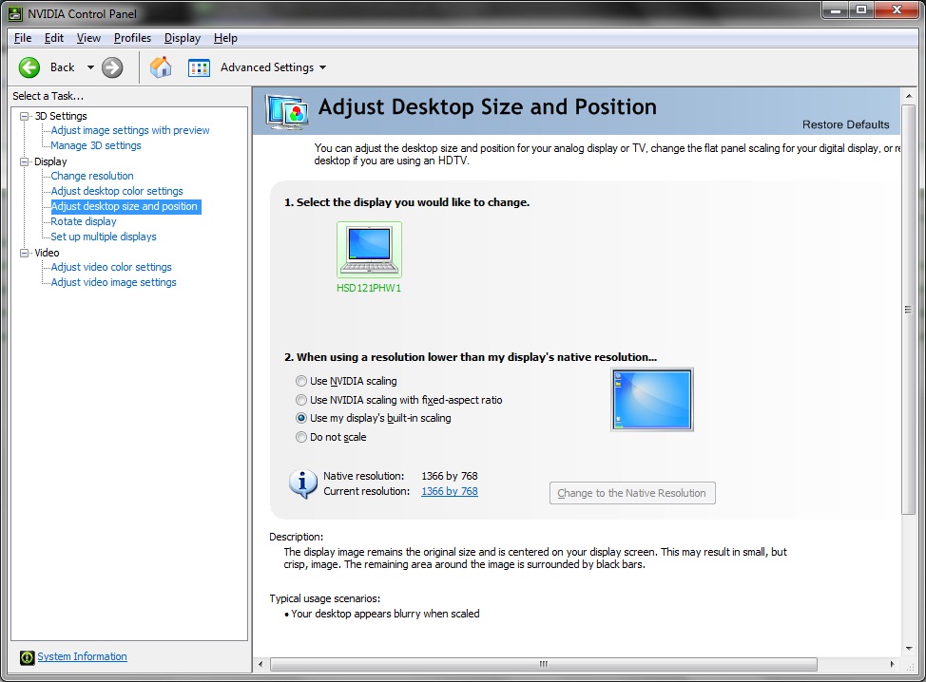The width and height of the screenshot is (926, 682).
Task: Maximize the NVIDIA Control Panel window
Action: click(x=861, y=10)
